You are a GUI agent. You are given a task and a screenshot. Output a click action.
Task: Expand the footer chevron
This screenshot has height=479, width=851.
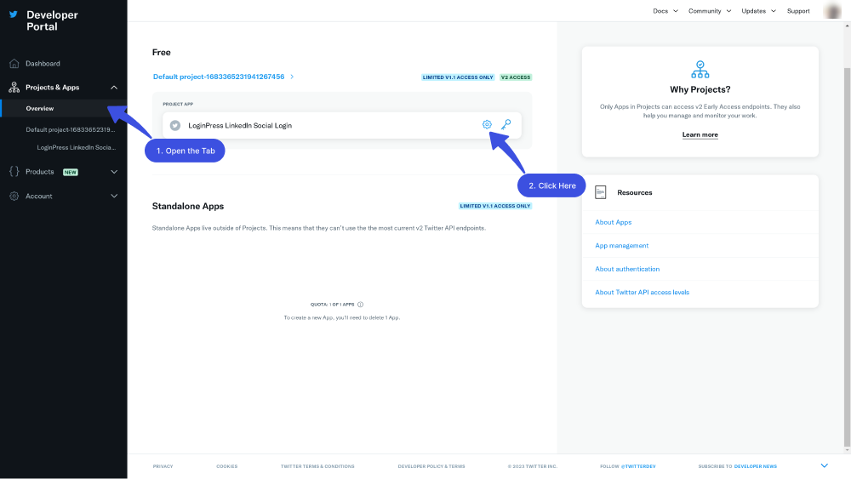pos(825,465)
